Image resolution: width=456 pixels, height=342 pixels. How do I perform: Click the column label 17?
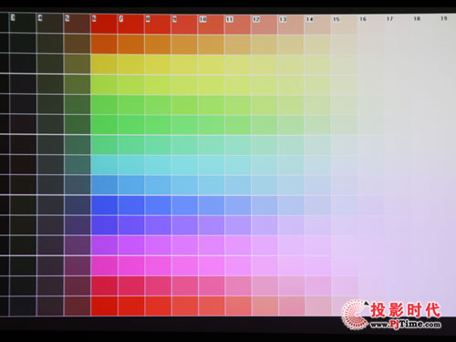pyautogui.click(x=389, y=19)
